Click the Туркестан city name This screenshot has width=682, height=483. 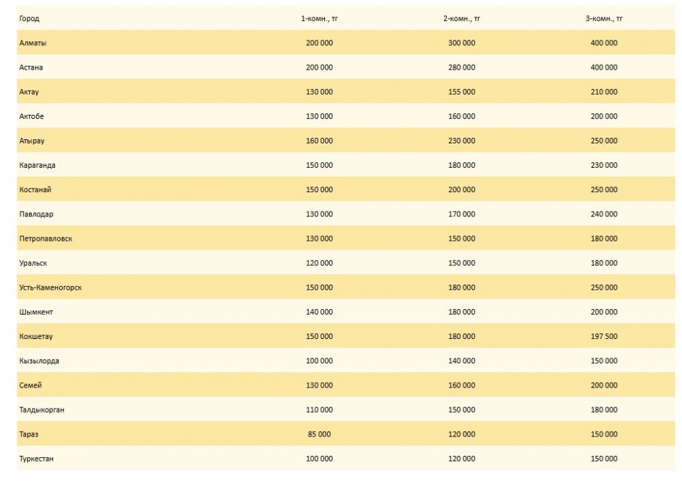point(37,459)
